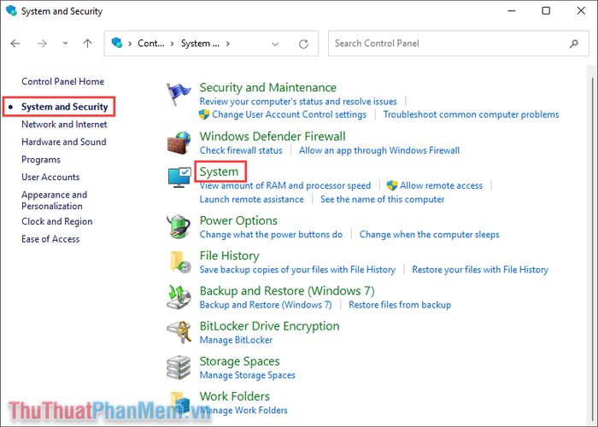This screenshot has width=598, height=427.
Task: Open Manage Storage Spaces
Action: pyautogui.click(x=247, y=375)
